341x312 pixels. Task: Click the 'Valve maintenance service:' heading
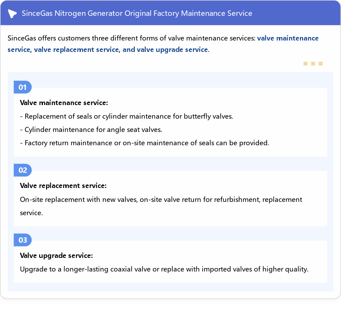(64, 103)
